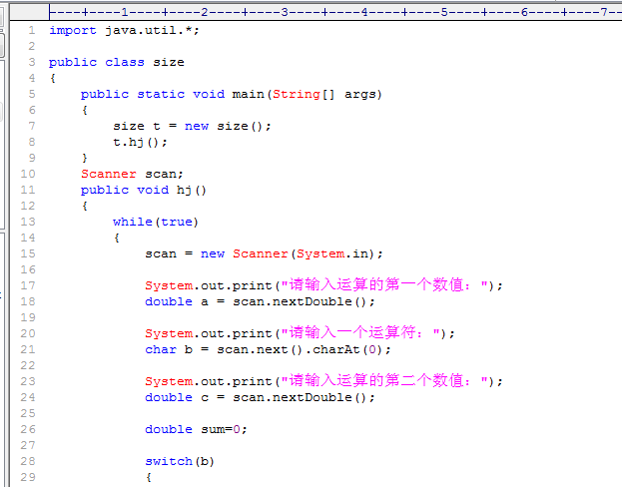Viewport: 622px width, 487px height.
Task: Click the 'switch' keyword on line 28
Action: point(169,461)
